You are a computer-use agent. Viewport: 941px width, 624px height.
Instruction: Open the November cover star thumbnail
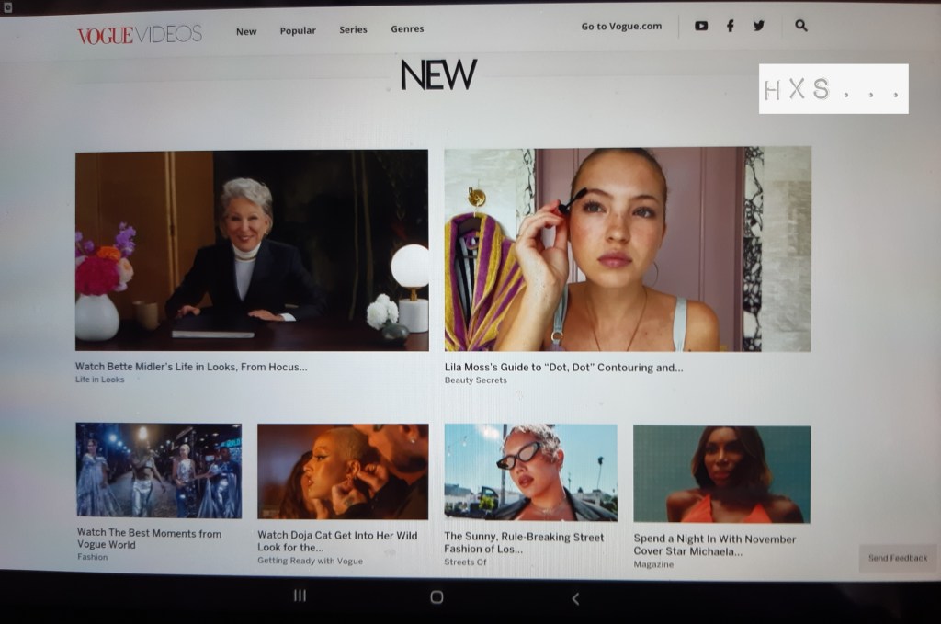click(x=721, y=473)
